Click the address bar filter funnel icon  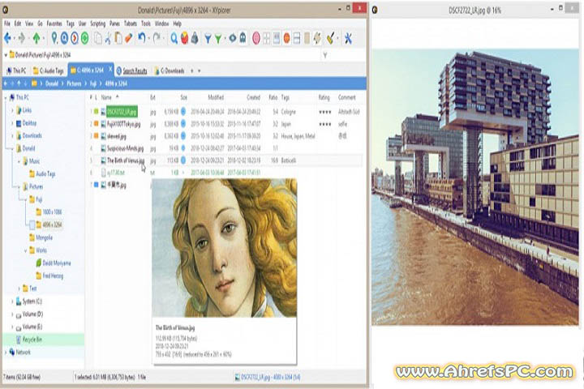(x=325, y=55)
